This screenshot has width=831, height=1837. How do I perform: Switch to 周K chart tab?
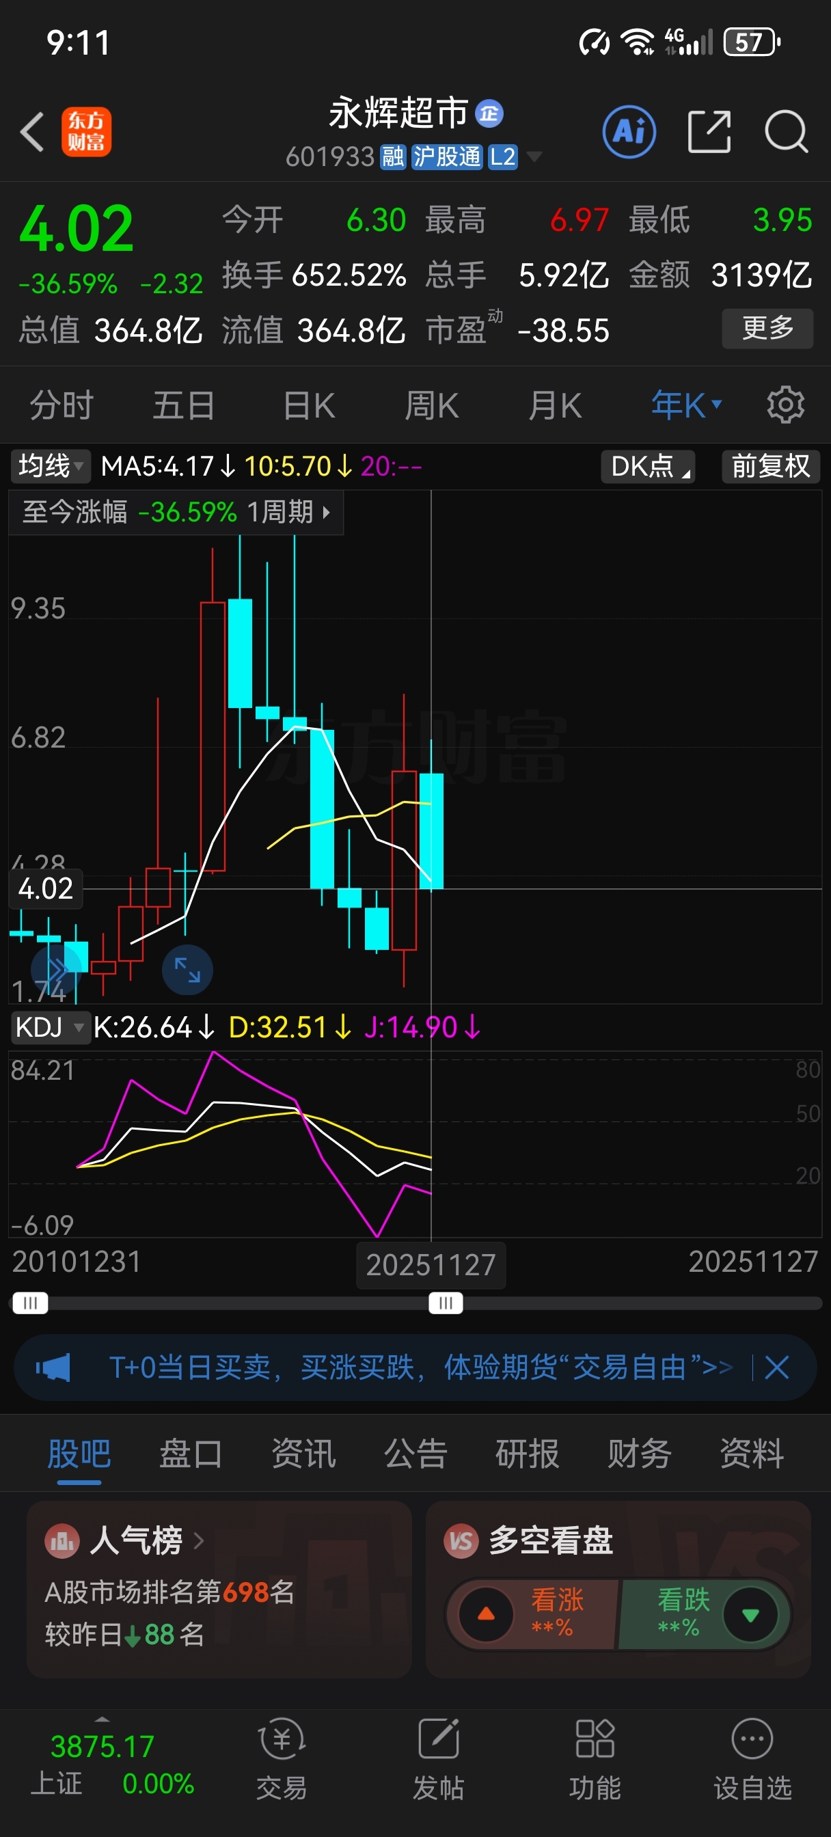click(431, 406)
